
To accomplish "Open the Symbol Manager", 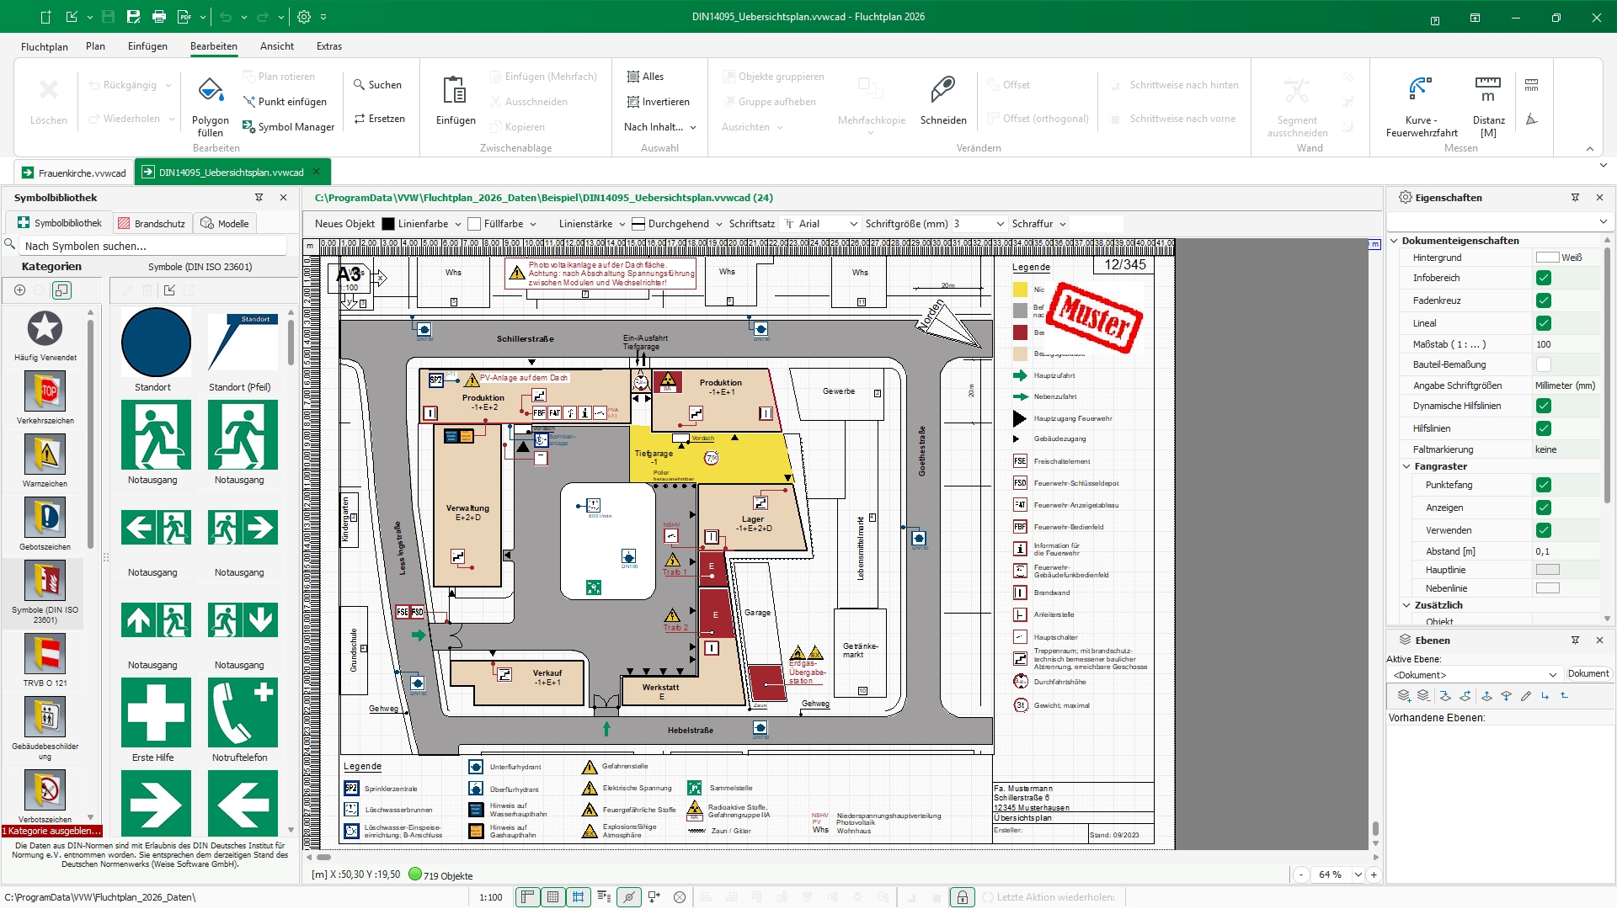I will coord(288,127).
